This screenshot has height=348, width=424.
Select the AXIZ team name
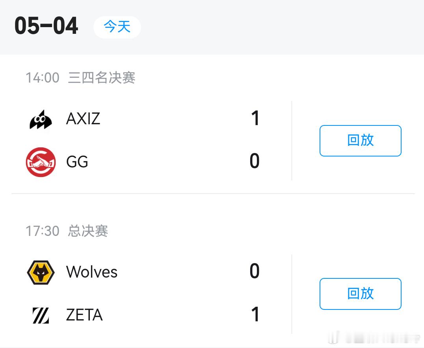click(x=83, y=119)
